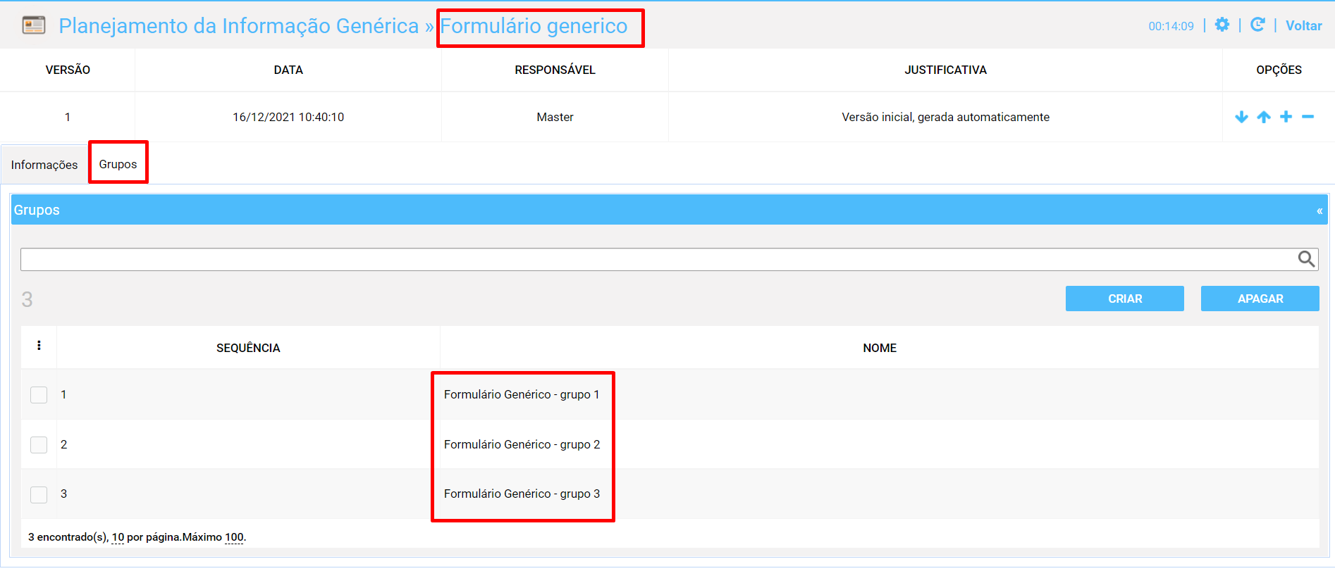Click the form document icon beside the page title
Viewport: 1335px width, 571px height.
34,25
